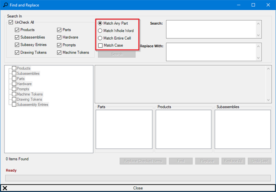276x192 pixels.
Task: Click the Replace With scroll-down arrow
Action: coord(258,58)
